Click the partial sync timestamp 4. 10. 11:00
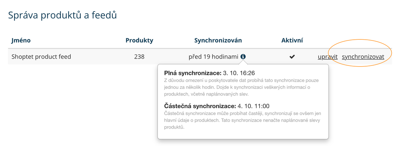The height and width of the screenshot is (146, 404). (253, 106)
